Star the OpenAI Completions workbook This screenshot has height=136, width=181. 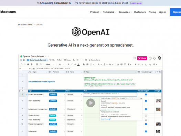pyautogui.click(x=49, y=56)
